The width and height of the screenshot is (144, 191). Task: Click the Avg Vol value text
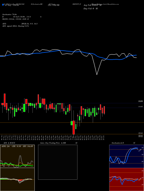coord(92,5)
